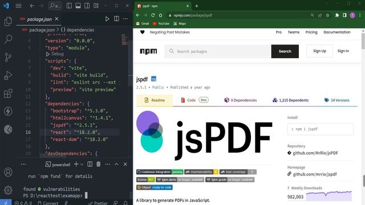Go to Chrome home page
This screenshot has width=365, height=205.
coord(161,15)
